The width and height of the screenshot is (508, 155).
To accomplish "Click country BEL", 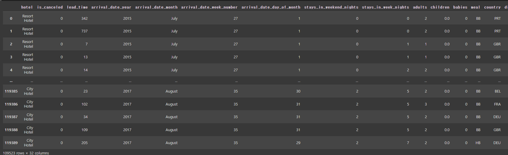I will pyautogui.click(x=498, y=91).
